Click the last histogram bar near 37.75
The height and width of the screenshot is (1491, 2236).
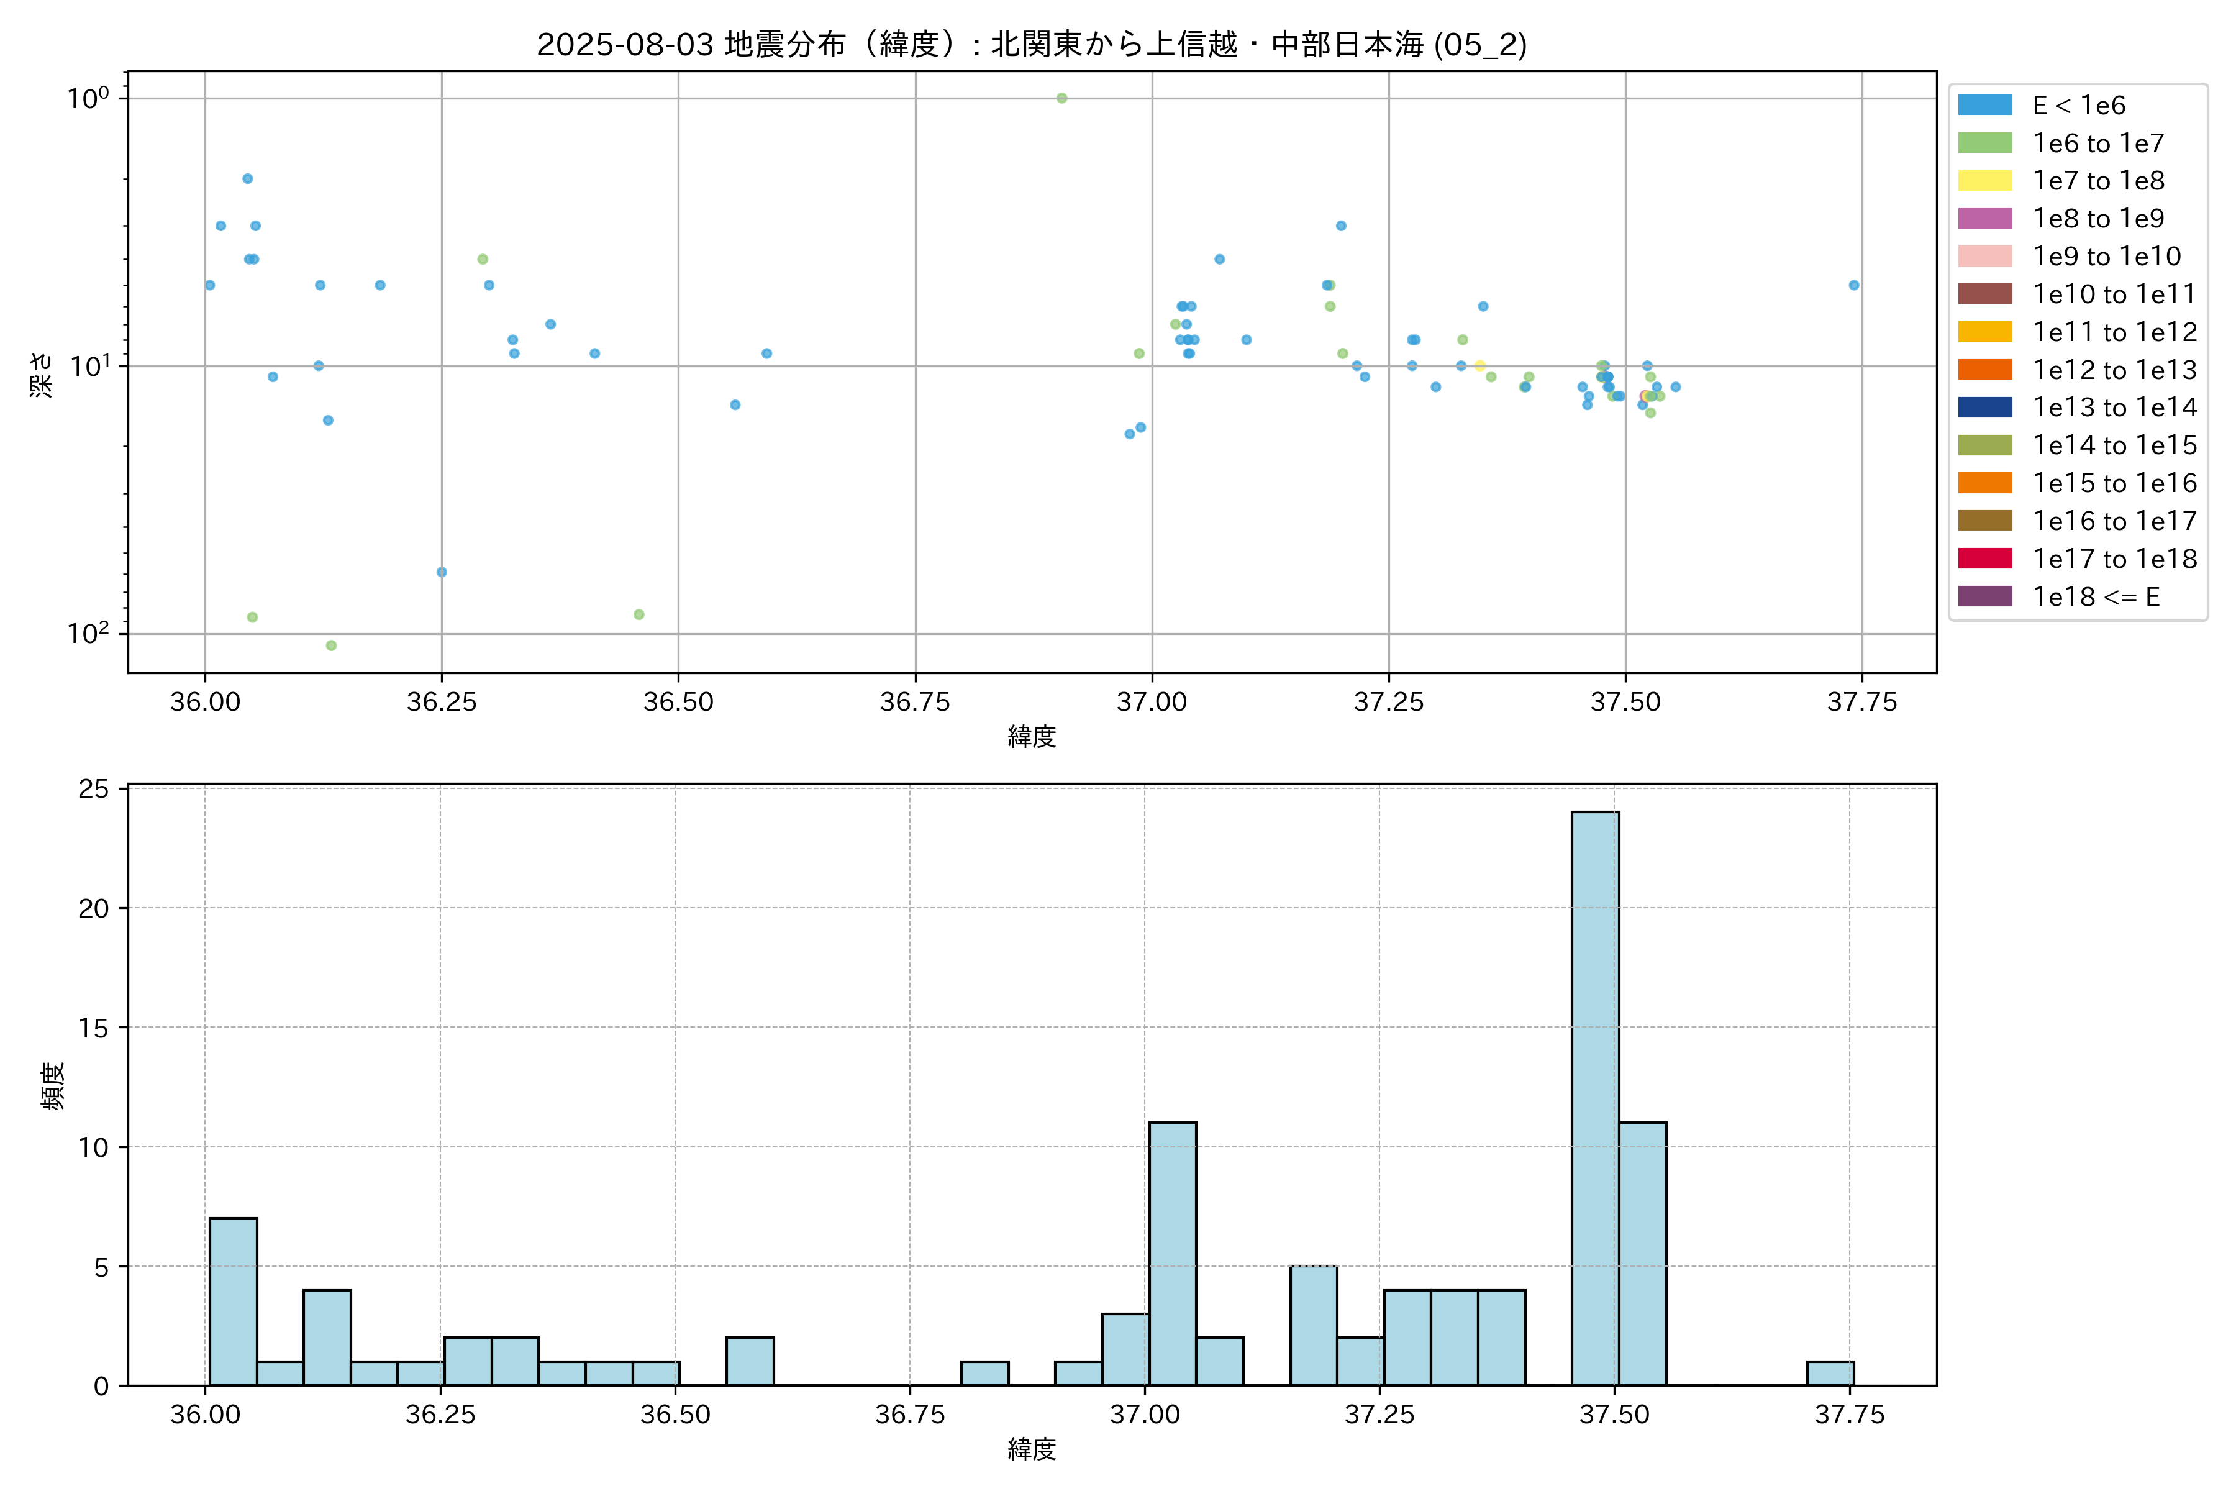point(1830,1373)
